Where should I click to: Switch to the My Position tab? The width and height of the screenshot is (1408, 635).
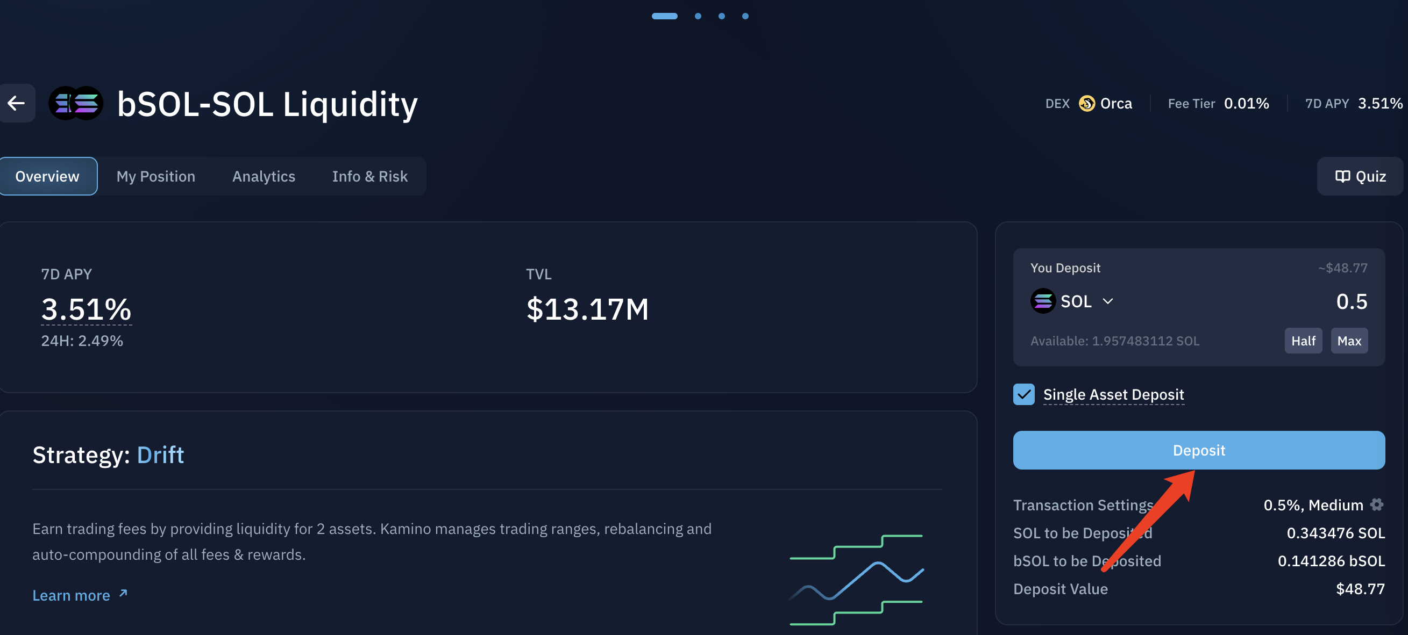tap(156, 176)
